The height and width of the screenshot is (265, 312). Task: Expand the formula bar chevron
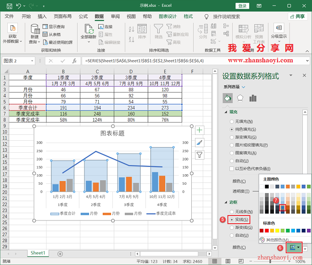click(307, 61)
